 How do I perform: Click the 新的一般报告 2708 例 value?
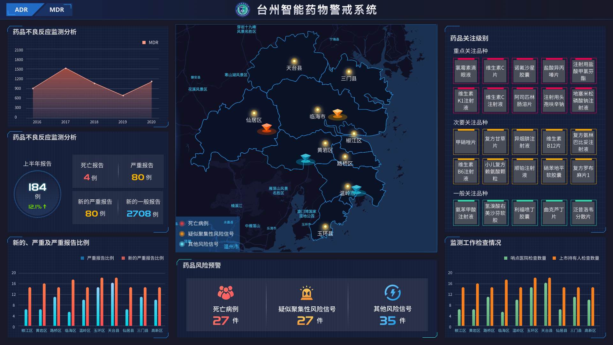[x=142, y=214]
